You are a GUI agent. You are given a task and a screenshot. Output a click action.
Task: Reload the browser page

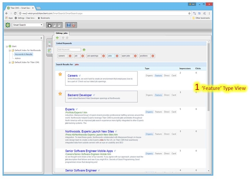coord(15,13)
